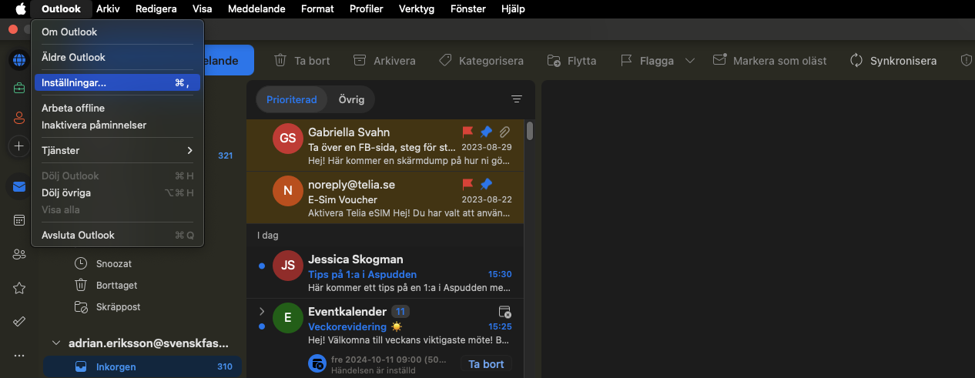Click the Arkivera toolbar icon

point(359,61)
